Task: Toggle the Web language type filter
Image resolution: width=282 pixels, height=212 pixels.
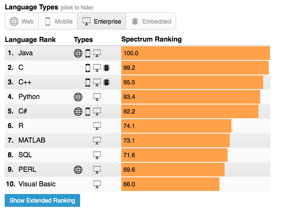Action: click(x=21, y=21)
